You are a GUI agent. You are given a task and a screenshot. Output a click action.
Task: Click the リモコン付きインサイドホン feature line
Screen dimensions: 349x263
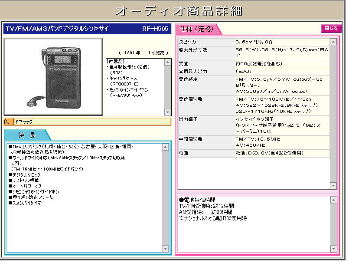click(34, 192)
